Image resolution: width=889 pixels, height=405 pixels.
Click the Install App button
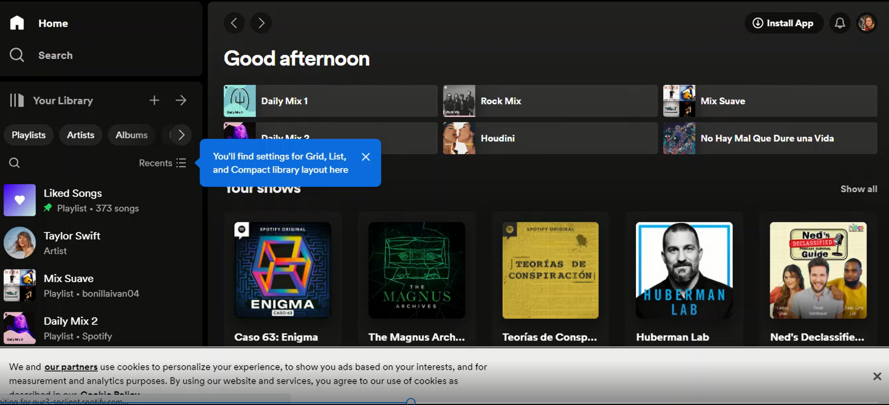click(x=784, y=23)
